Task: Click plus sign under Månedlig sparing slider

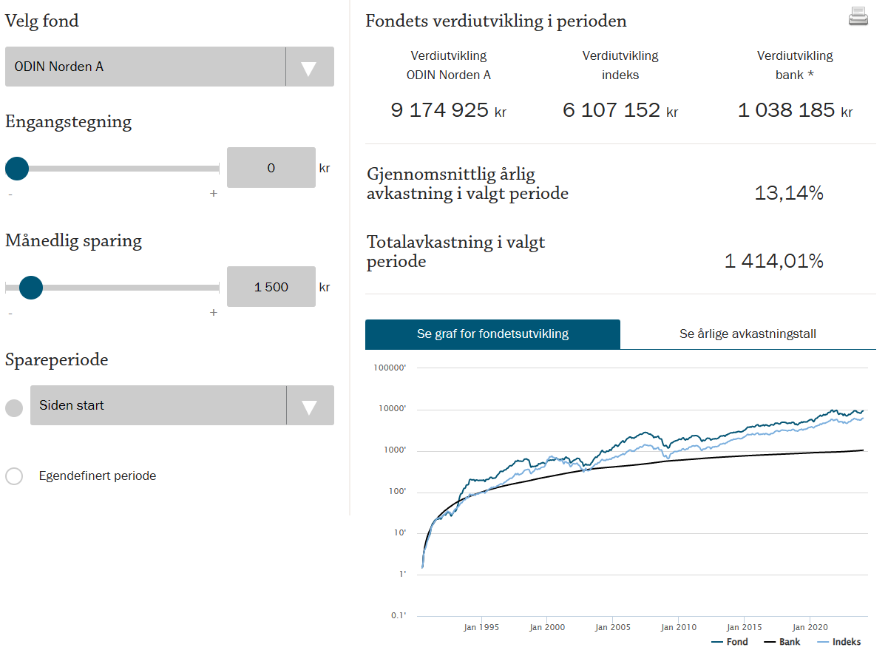Action: point(214,313)
